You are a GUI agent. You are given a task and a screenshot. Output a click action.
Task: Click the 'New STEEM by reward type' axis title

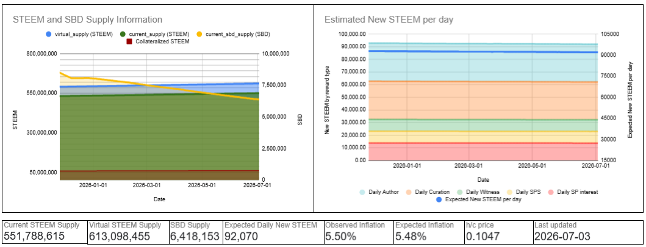coord(327,100)
